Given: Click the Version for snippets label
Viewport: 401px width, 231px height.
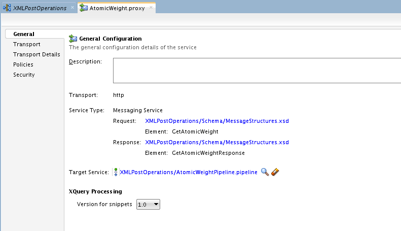Looking at the screenshot, I should click(x=104, y=205).
